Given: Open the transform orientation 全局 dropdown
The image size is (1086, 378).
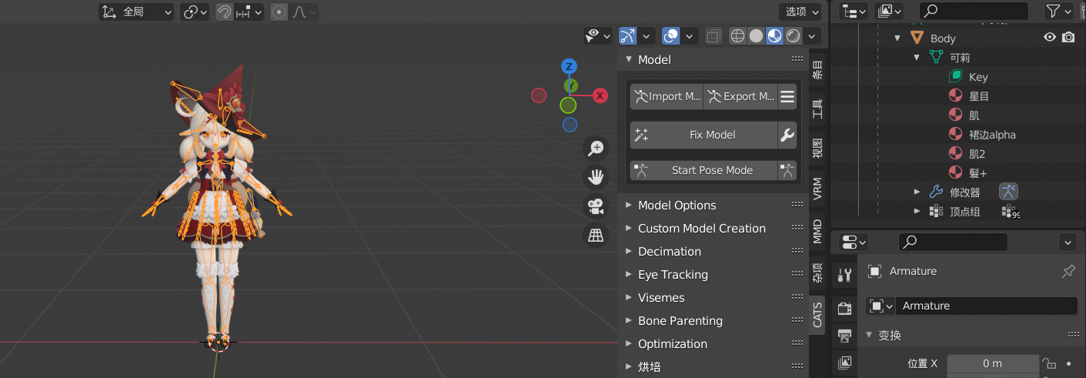Looking at the screenshot, I should 137,12.
